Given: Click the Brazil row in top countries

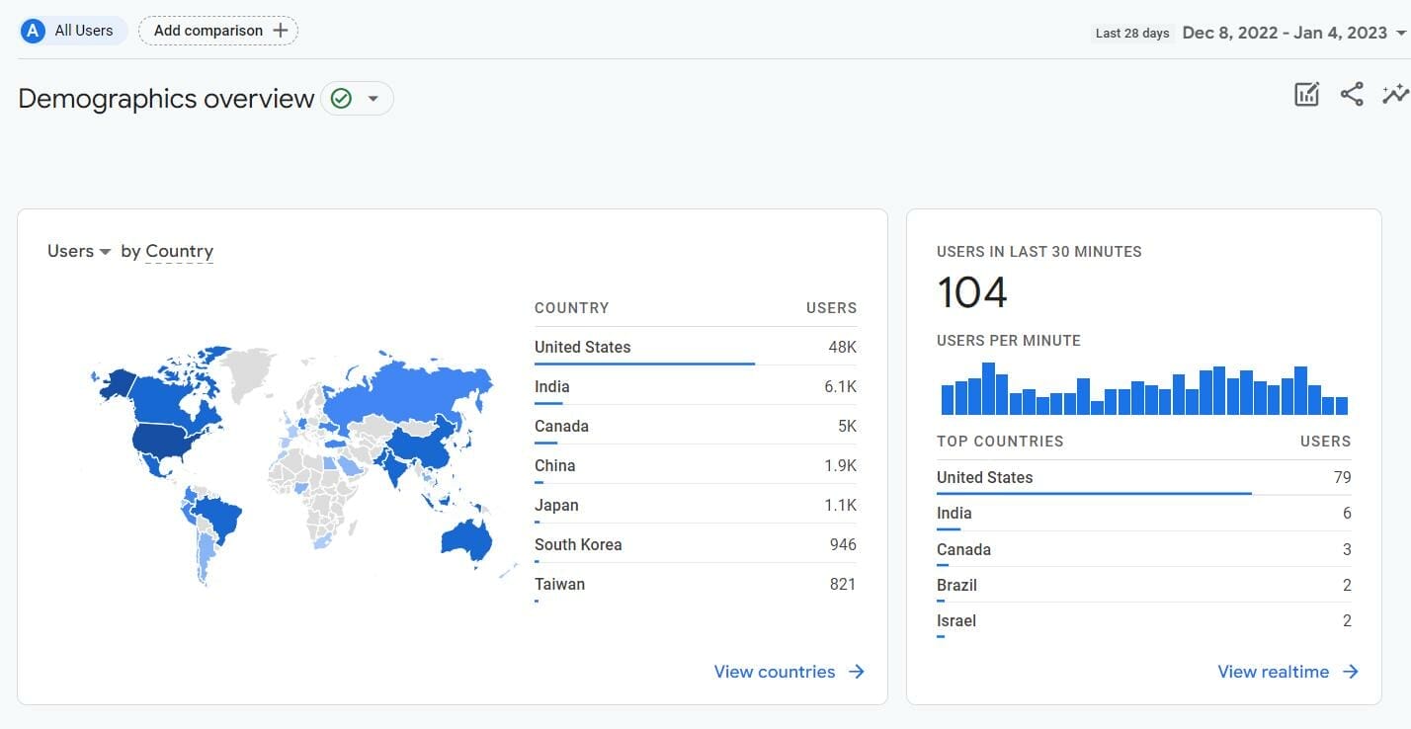Looking at the screenshot, I should (x=1143, y=585).
